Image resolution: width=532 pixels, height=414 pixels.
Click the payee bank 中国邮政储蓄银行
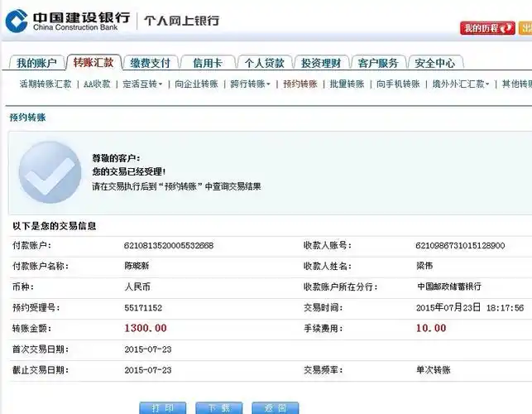[x=449, y=286]
